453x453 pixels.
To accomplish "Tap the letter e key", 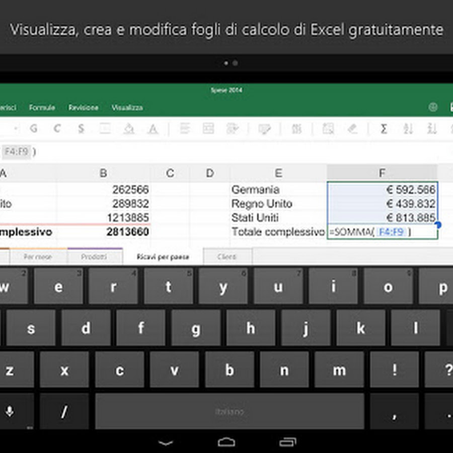I will pos(58,286).
